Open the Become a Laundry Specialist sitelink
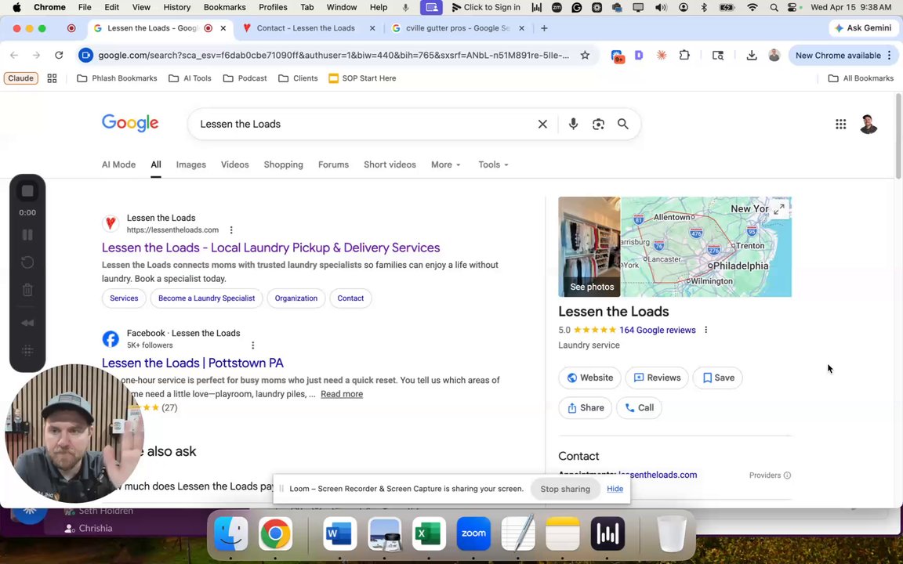The height and width of the screenshot is (564, 903). click(x=206, y=298)
